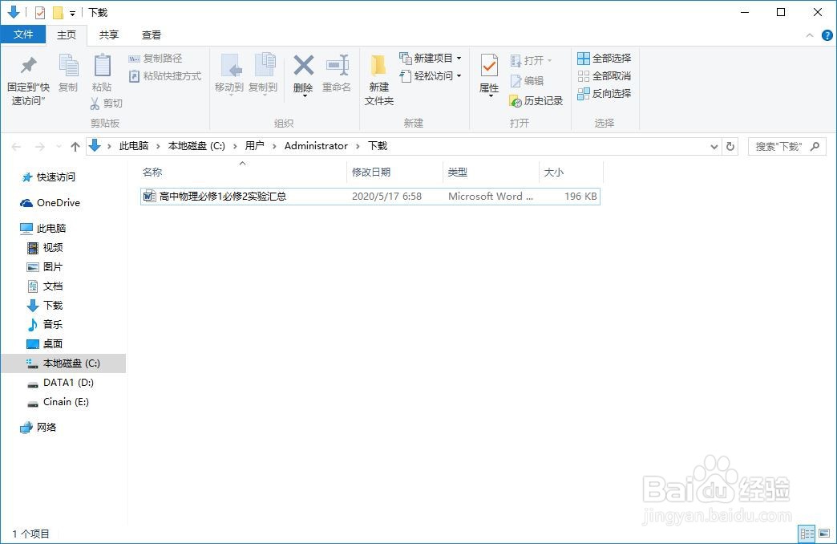
Task: Expand address bar previous locations dropdown
Action: pyautogui.click(x=714, y=146)
